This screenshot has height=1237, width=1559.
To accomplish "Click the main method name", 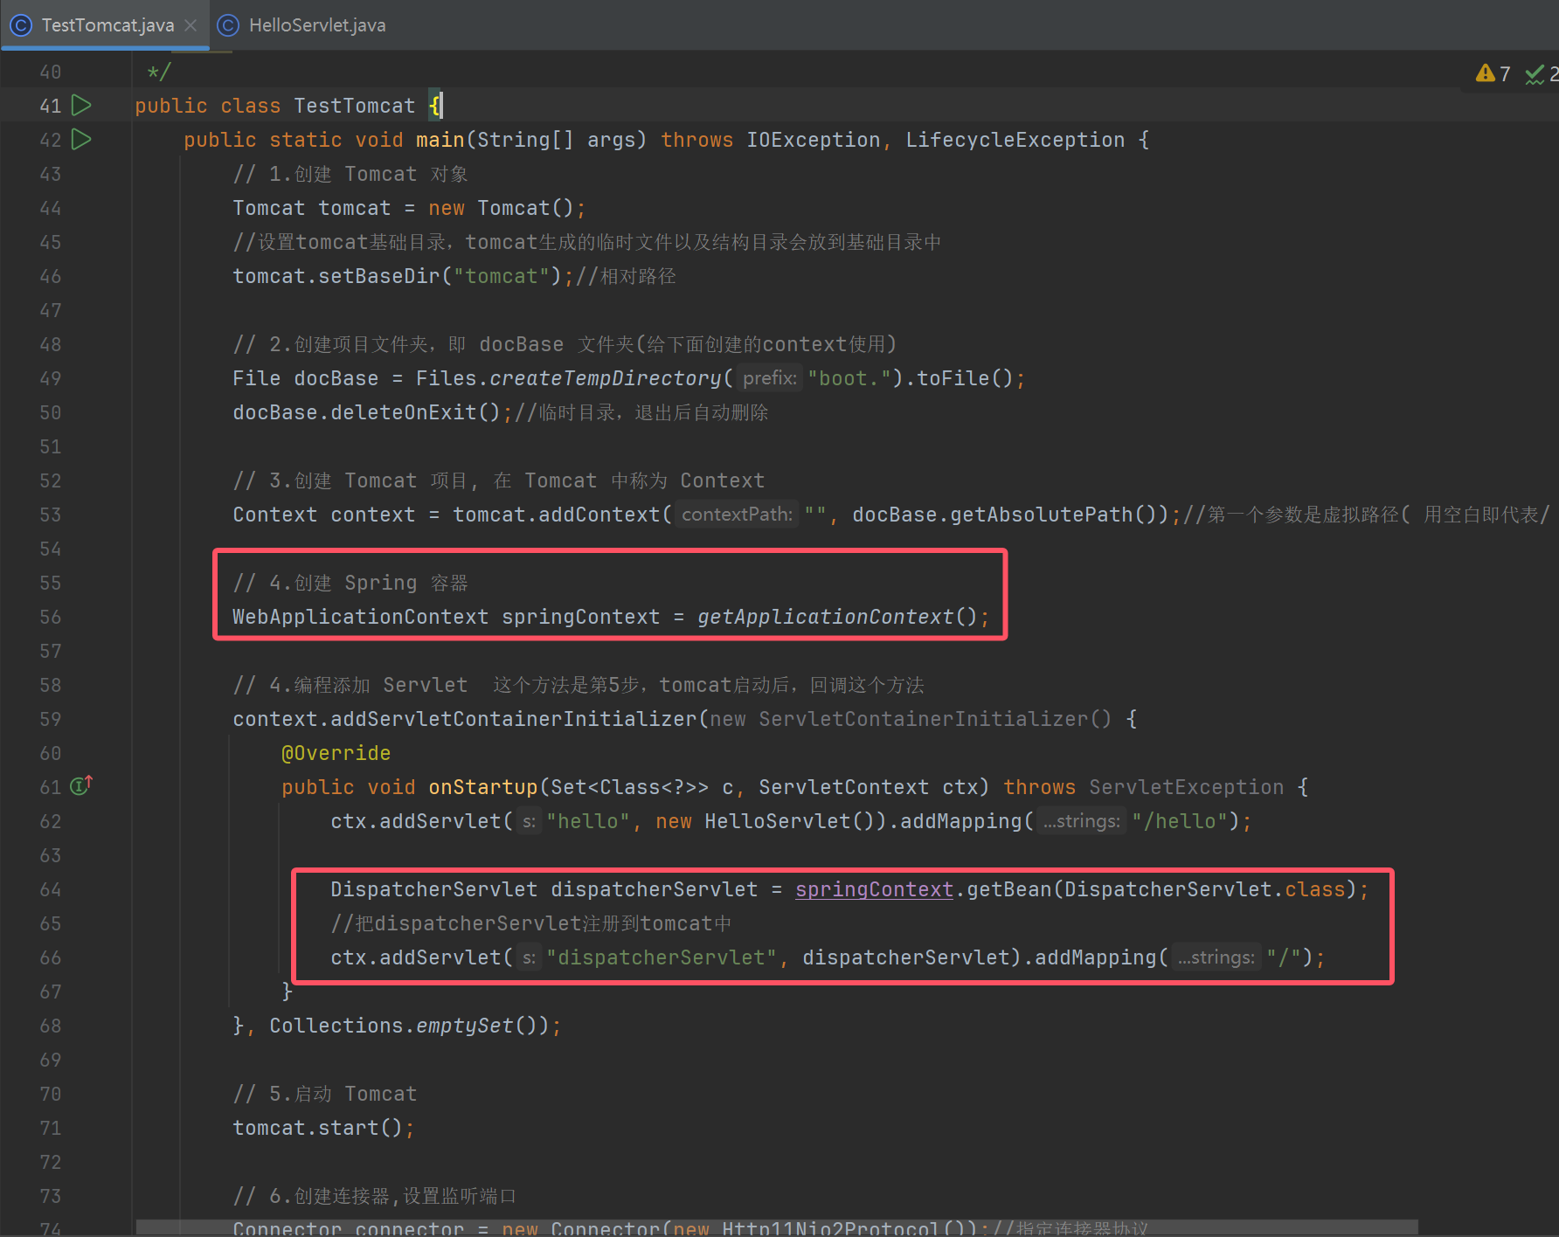I will pos(440,140).
